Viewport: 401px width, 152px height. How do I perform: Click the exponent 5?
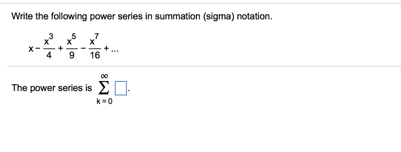coord(74,36)
